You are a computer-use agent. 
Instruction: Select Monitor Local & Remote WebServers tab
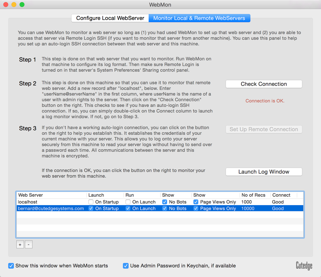tap(199, 18)
